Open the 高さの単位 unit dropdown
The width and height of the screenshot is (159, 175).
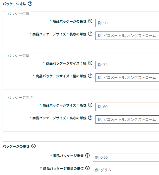pyautogui.click(x=127, y=119)
